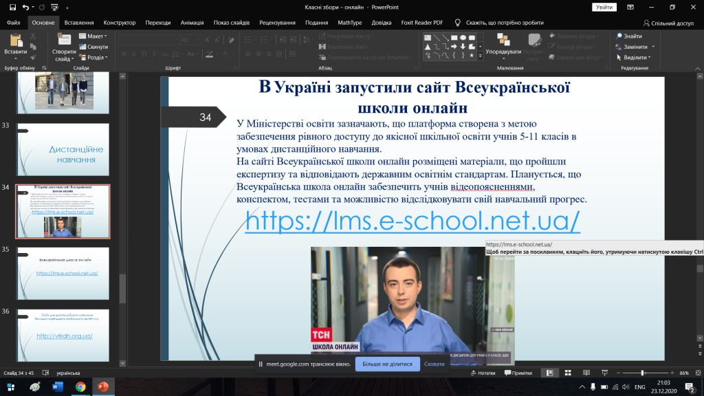Click the lms.e-school.net.ua hyperlink on slide

[x=412, y=221]
